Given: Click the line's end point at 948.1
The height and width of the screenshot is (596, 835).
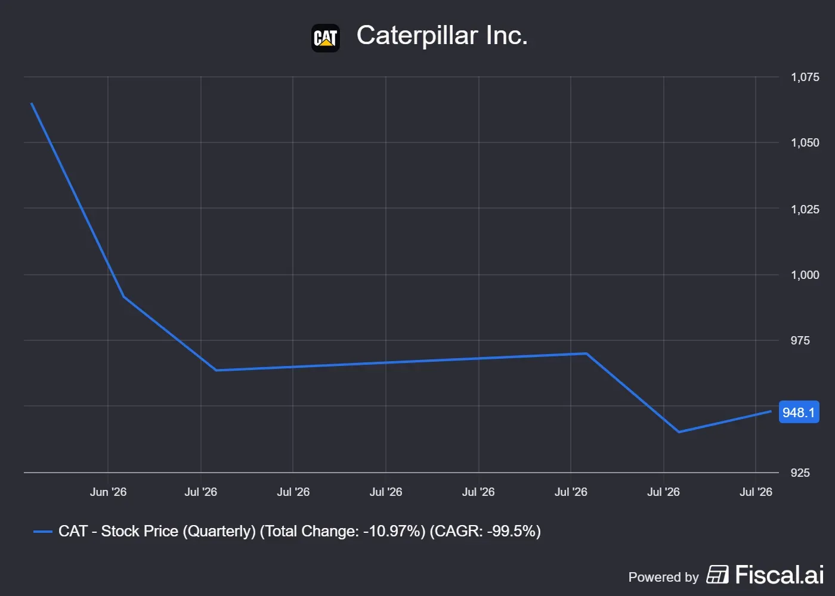Looking at the screenshot, I should (771, 411).
